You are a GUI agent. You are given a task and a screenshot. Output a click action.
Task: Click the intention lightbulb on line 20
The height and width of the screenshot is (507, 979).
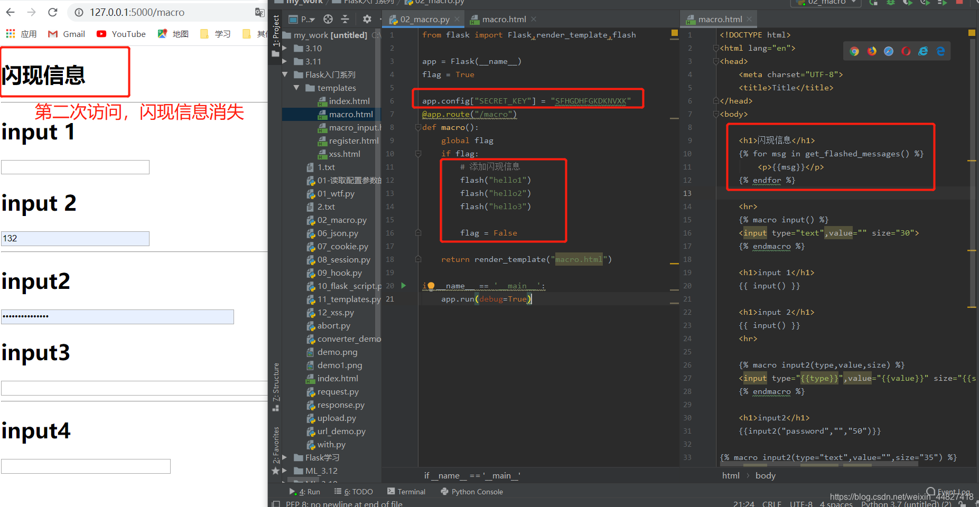click(431, 286)
